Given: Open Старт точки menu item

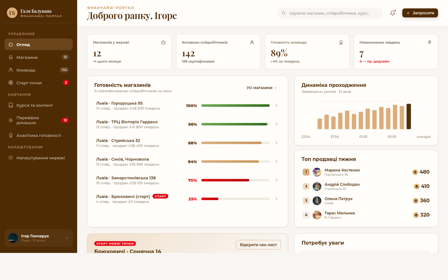Looking at the screenshot, I should coord(39,83).
